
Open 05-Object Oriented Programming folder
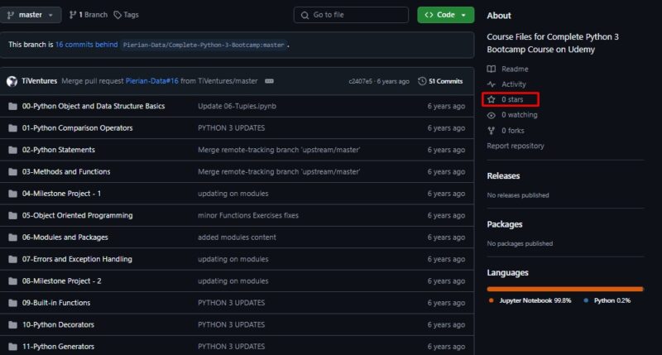click(77, 215)
